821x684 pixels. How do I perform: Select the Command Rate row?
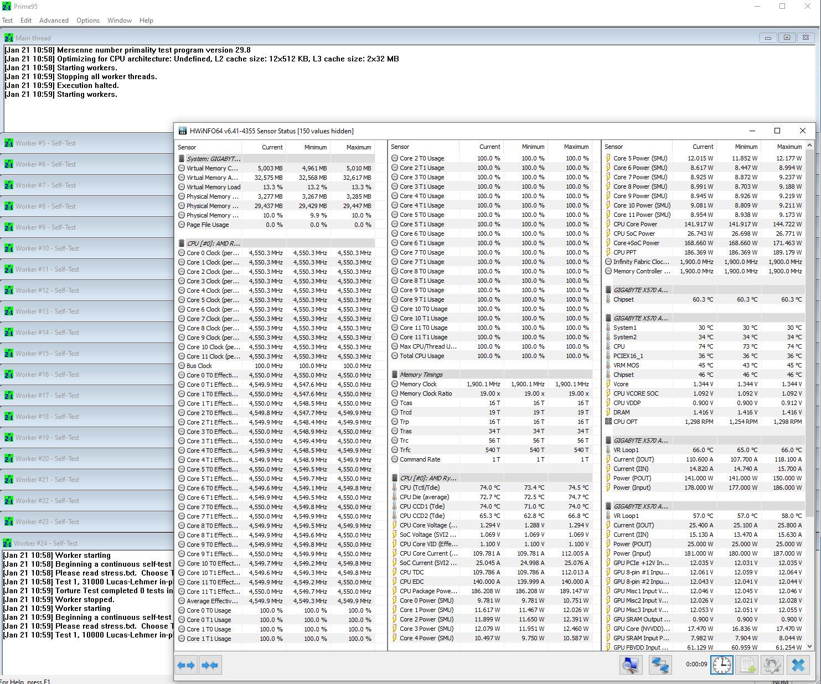click(490, 459)
